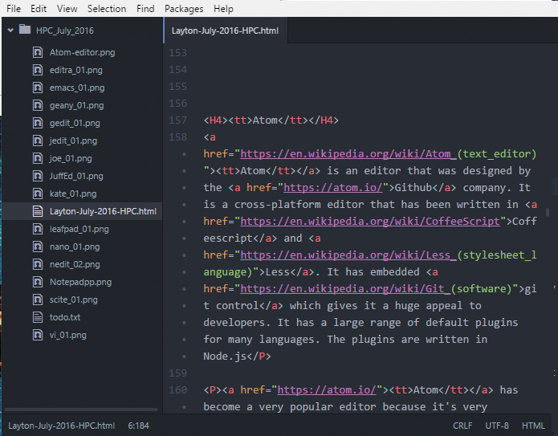Open nedit_02.png file name in tree

coord(75,264)
